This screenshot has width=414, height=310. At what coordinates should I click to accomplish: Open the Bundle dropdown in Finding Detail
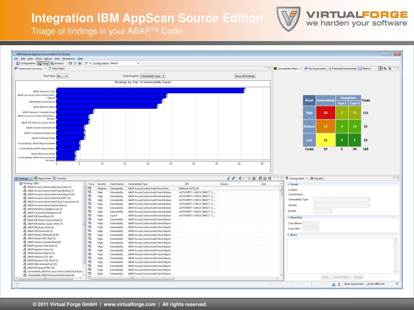coord(322,211)
